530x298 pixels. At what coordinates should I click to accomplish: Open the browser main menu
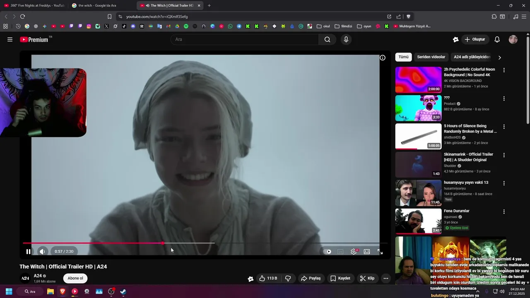524,17
